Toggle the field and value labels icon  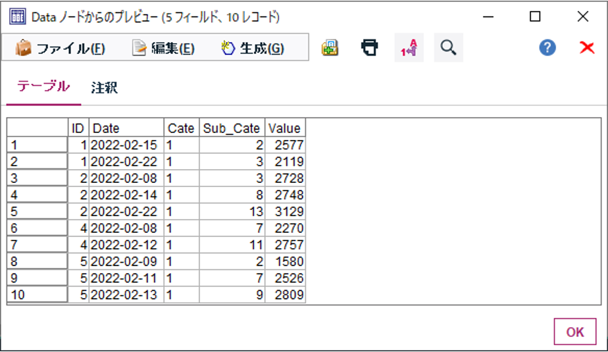[x=409, y=48]
